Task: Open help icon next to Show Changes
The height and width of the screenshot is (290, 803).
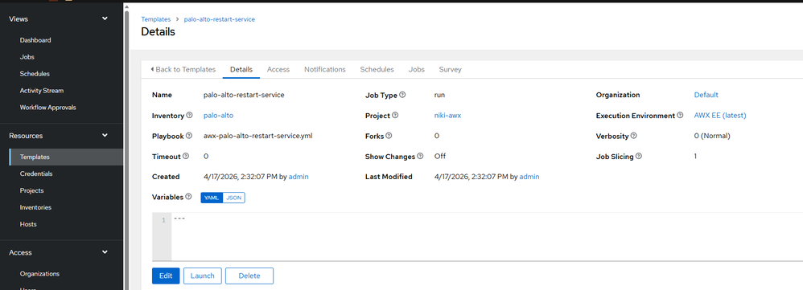Action: [x=420, y=156]
